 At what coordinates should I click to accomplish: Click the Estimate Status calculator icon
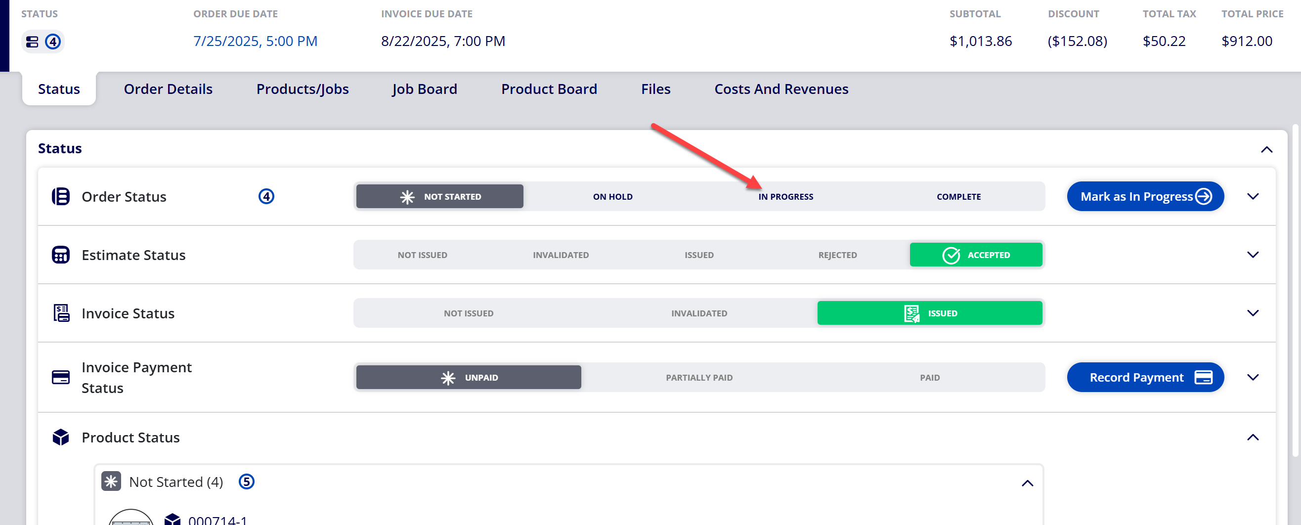[61, 255]
